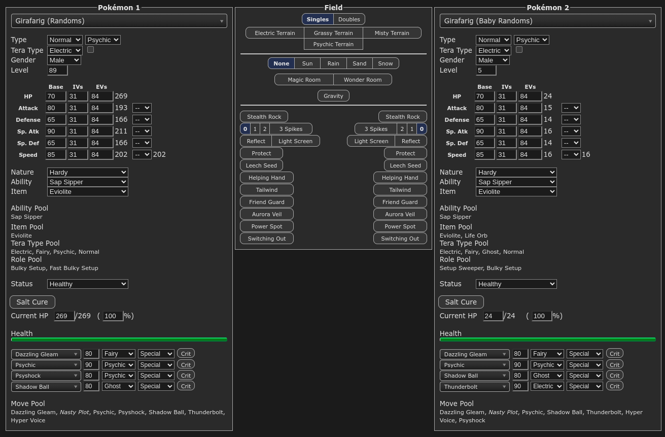This screenshot has width=665, height=437.
Task: Edit Pokémon 1 Level field
Action: [57, 71]
